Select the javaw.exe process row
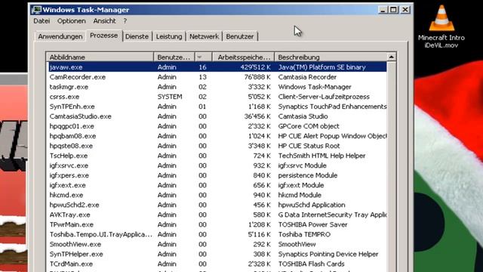This screenshot has width=483, height=272. click(x=217, y=67)
